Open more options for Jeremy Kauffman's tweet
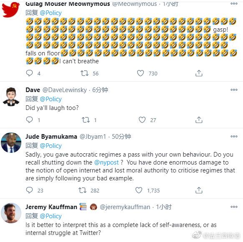243x242 pixels. point(234,207)
